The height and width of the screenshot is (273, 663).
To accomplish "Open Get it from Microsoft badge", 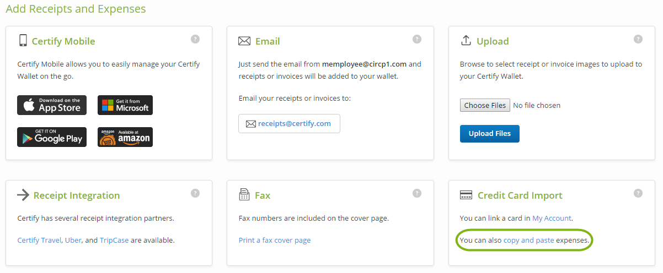I will (x=125, y=105).
